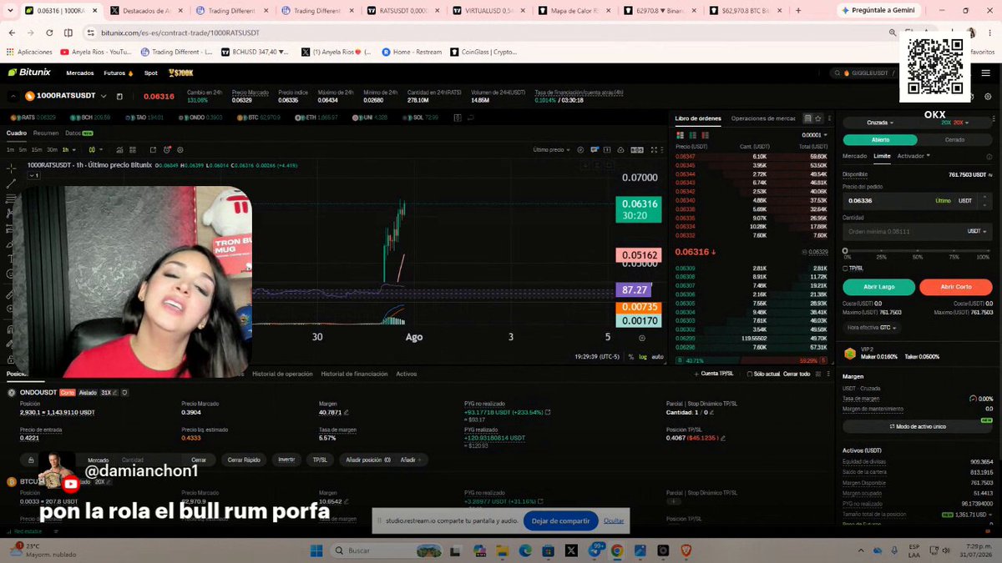The height and width of the screenshot is (563, 1002).
Task: Go back in browser history
Action: click(x=13, y=33)
